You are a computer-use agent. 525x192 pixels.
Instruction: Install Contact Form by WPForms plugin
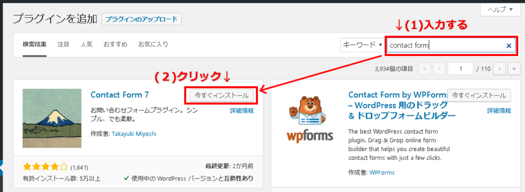tap(479, 95)
